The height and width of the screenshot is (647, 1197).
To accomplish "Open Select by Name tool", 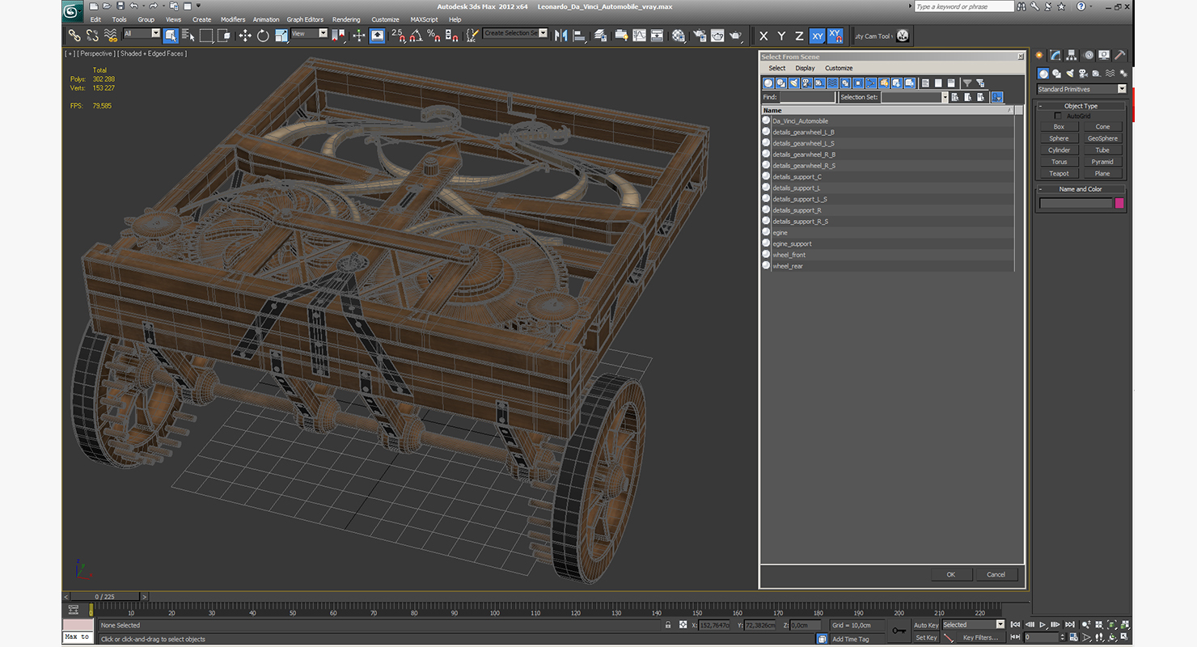I will coord(188,36).
